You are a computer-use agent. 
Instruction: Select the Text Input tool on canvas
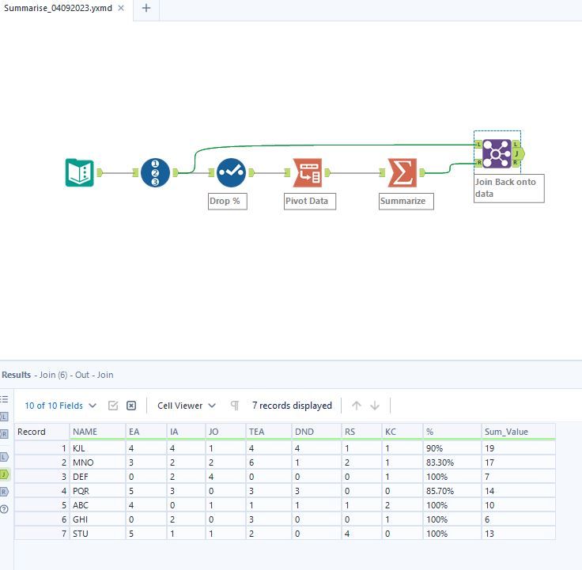79,172
